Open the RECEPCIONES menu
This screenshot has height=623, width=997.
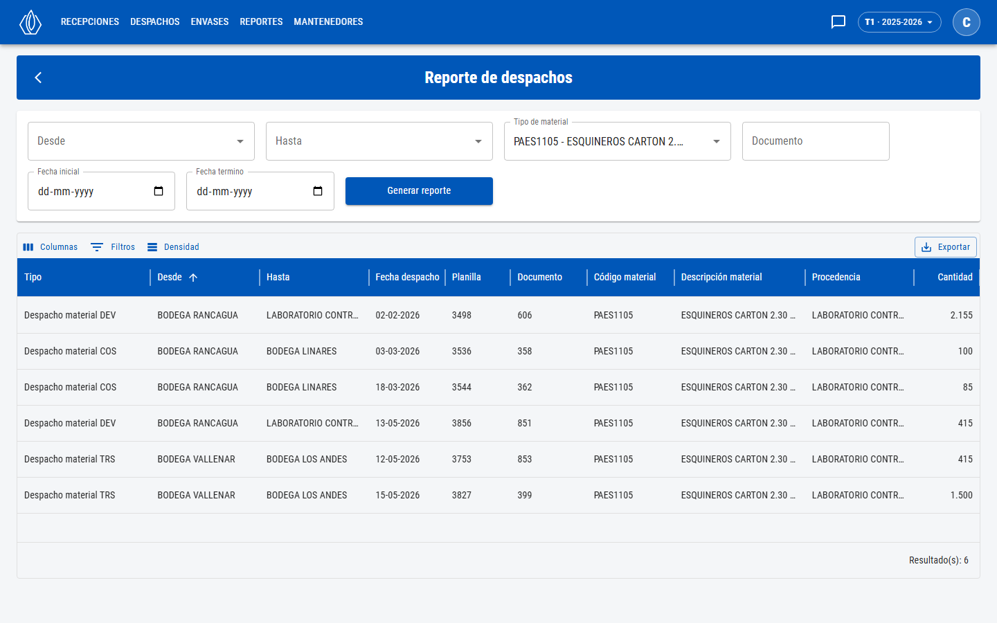point(90,22)
